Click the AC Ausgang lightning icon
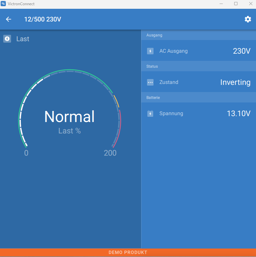 (150, 51)
